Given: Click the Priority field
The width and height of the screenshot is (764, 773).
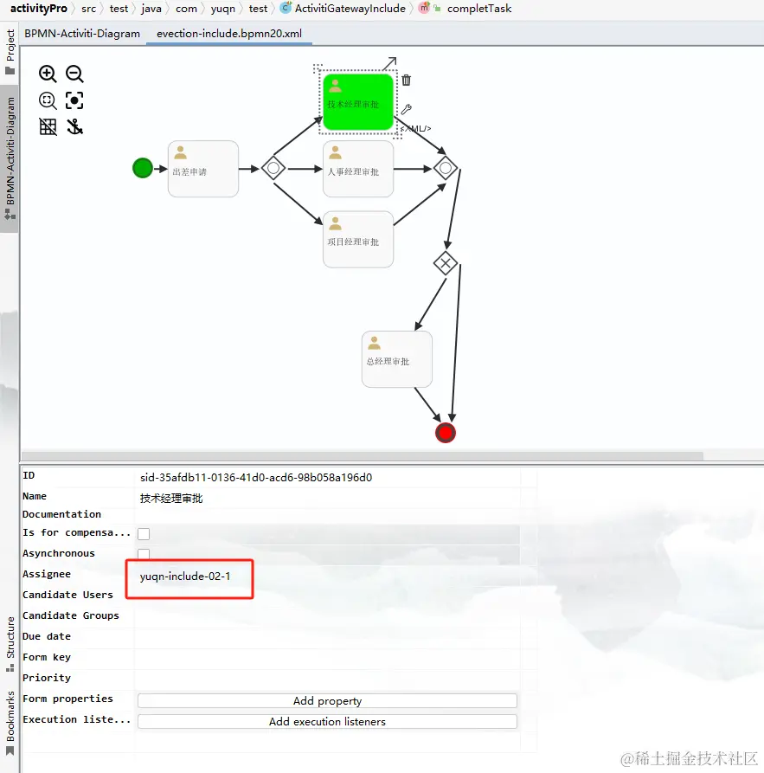Looking at the screenshot, I should (x=327, y=679).
